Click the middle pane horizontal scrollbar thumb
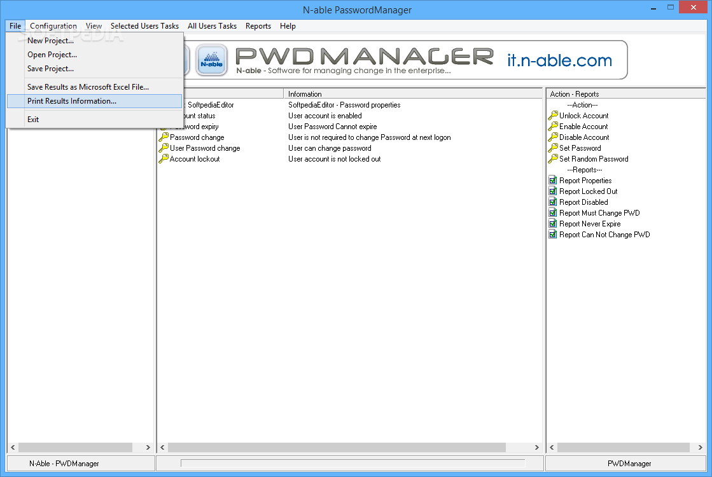 click(337, 448)
